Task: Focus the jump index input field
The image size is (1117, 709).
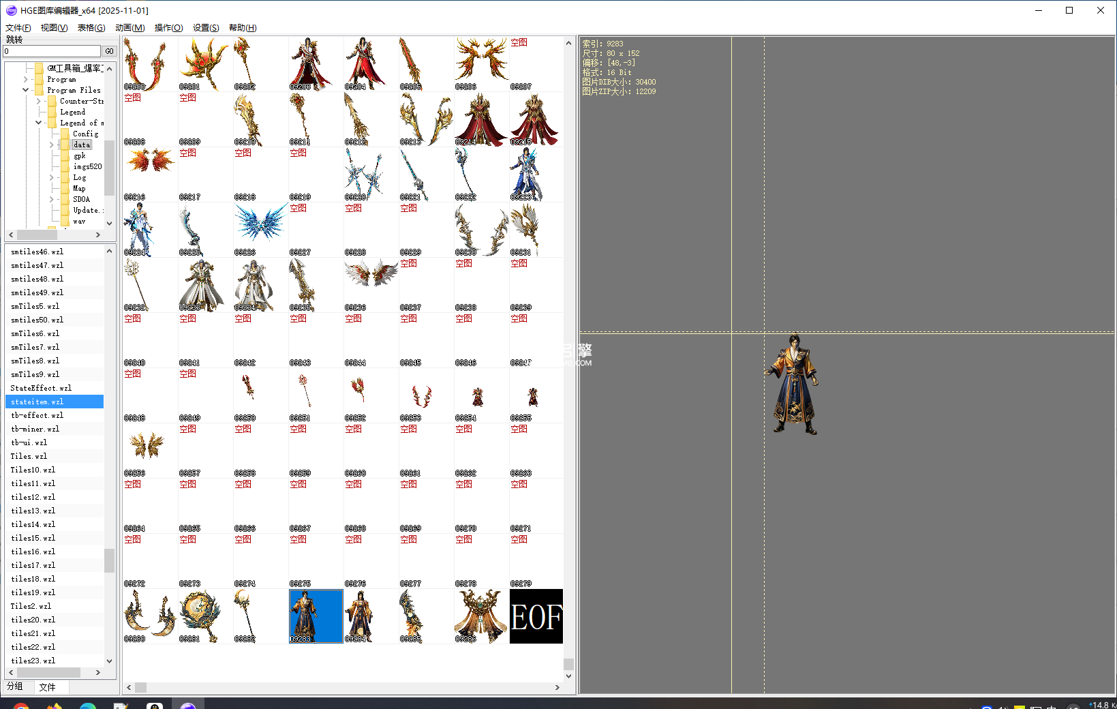Action: point(52,51)
